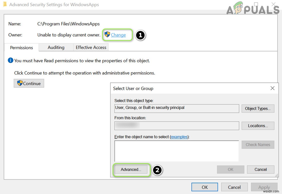Click the Change owner link
Screen dimensions: 282x194
118,35
